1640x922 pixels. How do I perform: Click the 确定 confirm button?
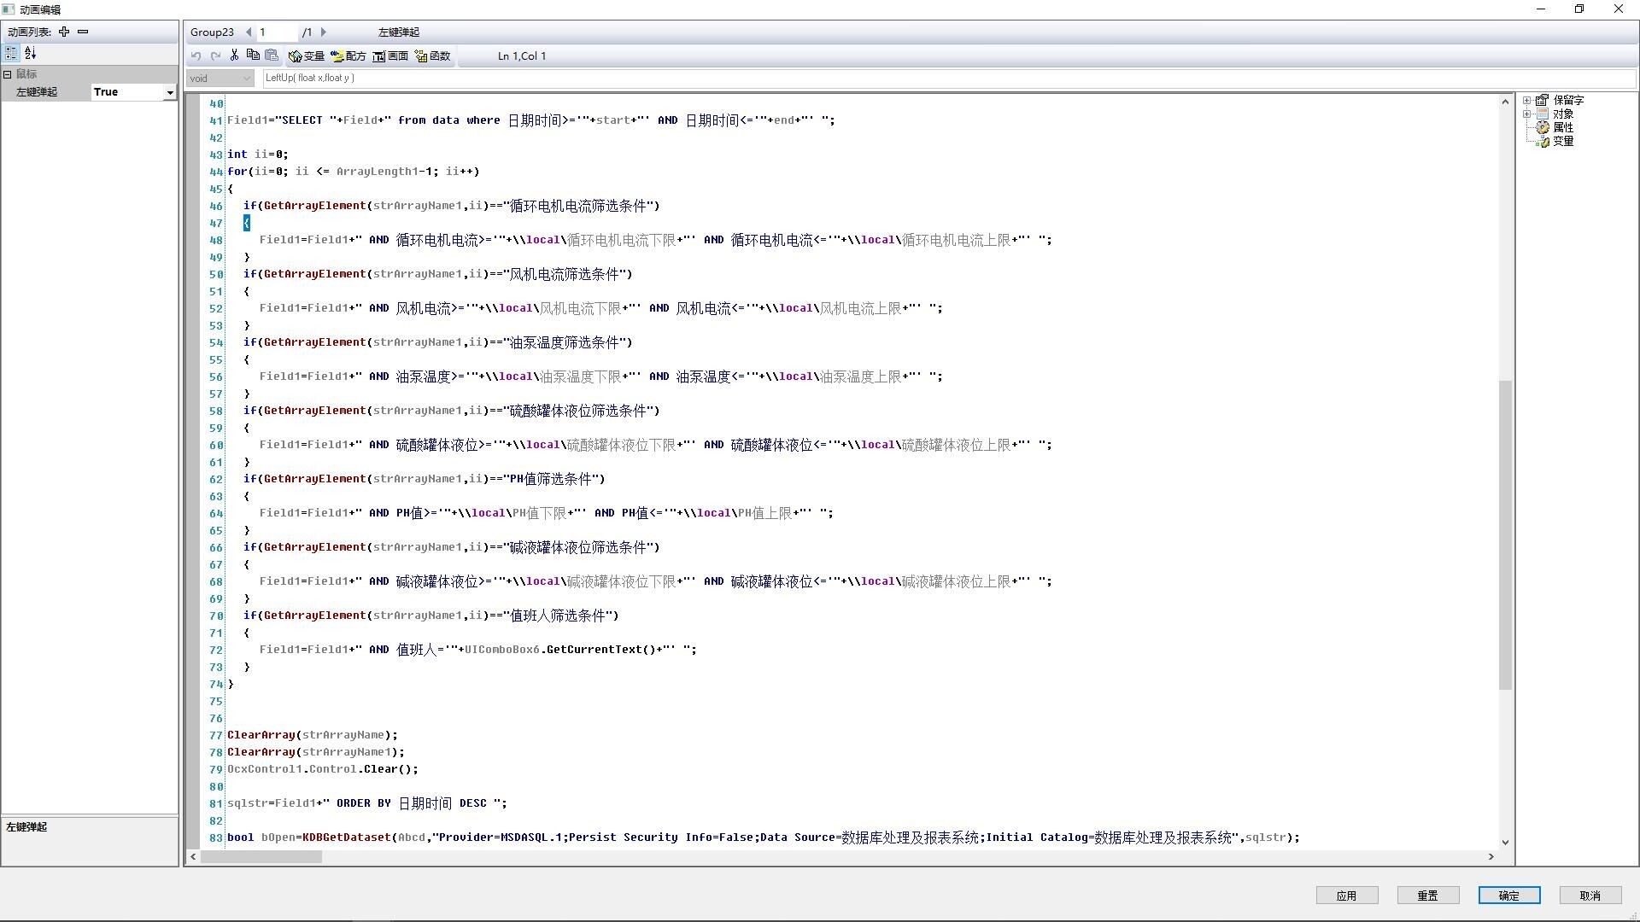point(1508,896)
